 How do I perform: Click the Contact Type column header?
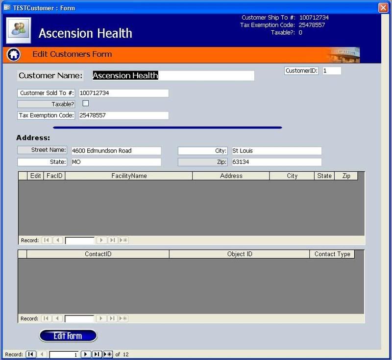coord(332,254)
